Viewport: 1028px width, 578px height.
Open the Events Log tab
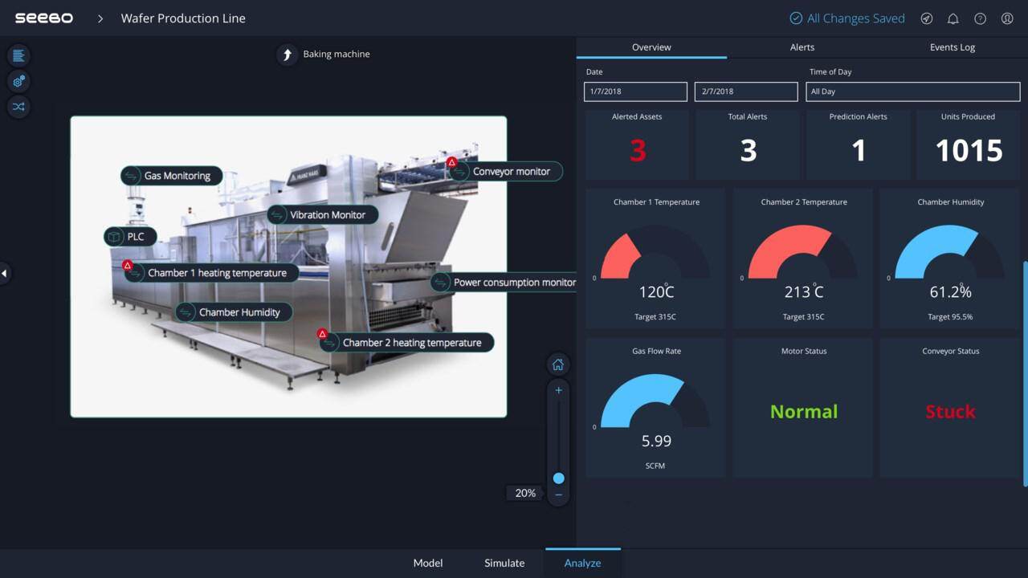pos(952,47)
